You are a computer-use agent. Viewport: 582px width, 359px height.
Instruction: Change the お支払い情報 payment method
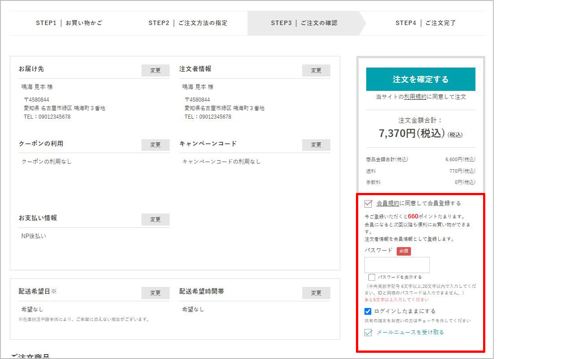[x=155, y=220]
